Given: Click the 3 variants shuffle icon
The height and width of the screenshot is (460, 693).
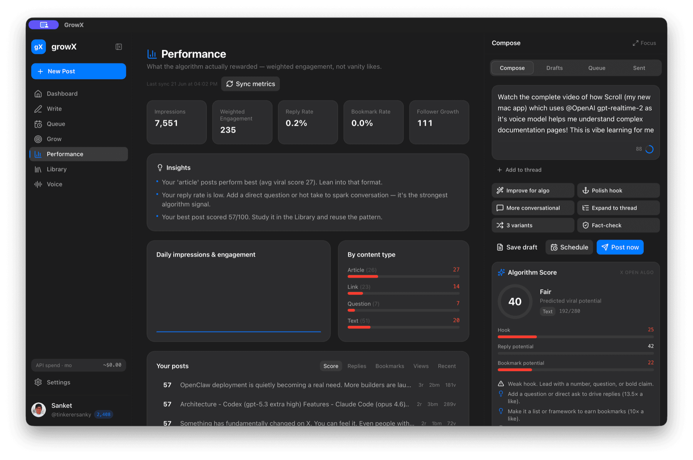Looking at the screenshot, I should pos(500,225).
